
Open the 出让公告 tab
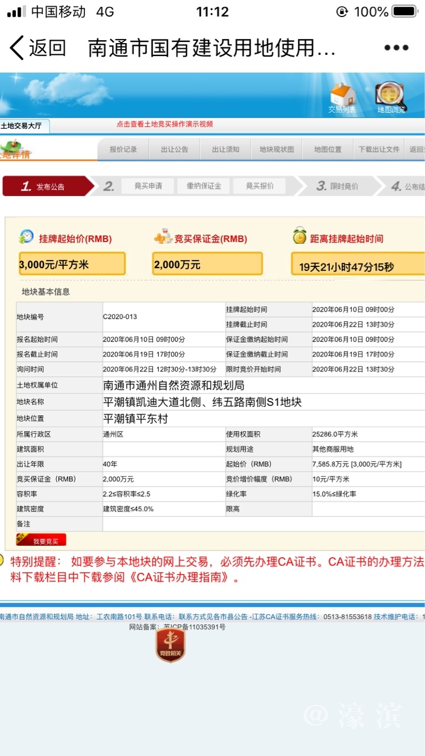174,149
